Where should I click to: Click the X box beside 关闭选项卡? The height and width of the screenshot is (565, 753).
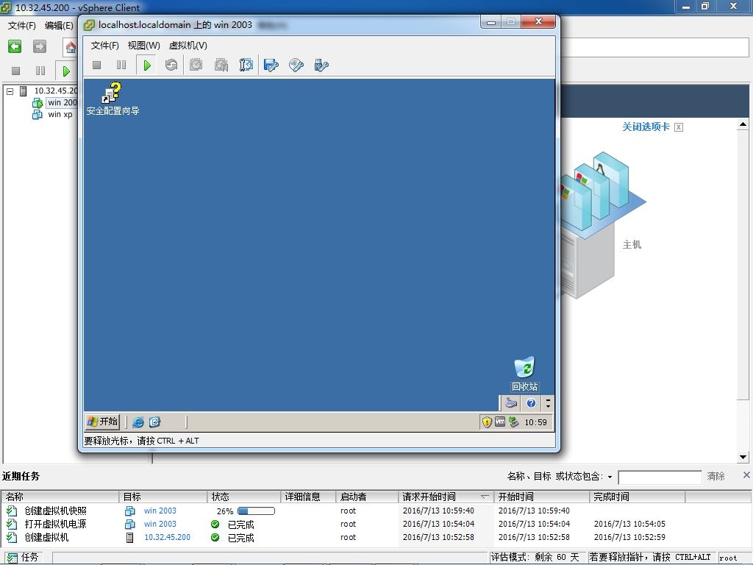(x=679, y=127)
